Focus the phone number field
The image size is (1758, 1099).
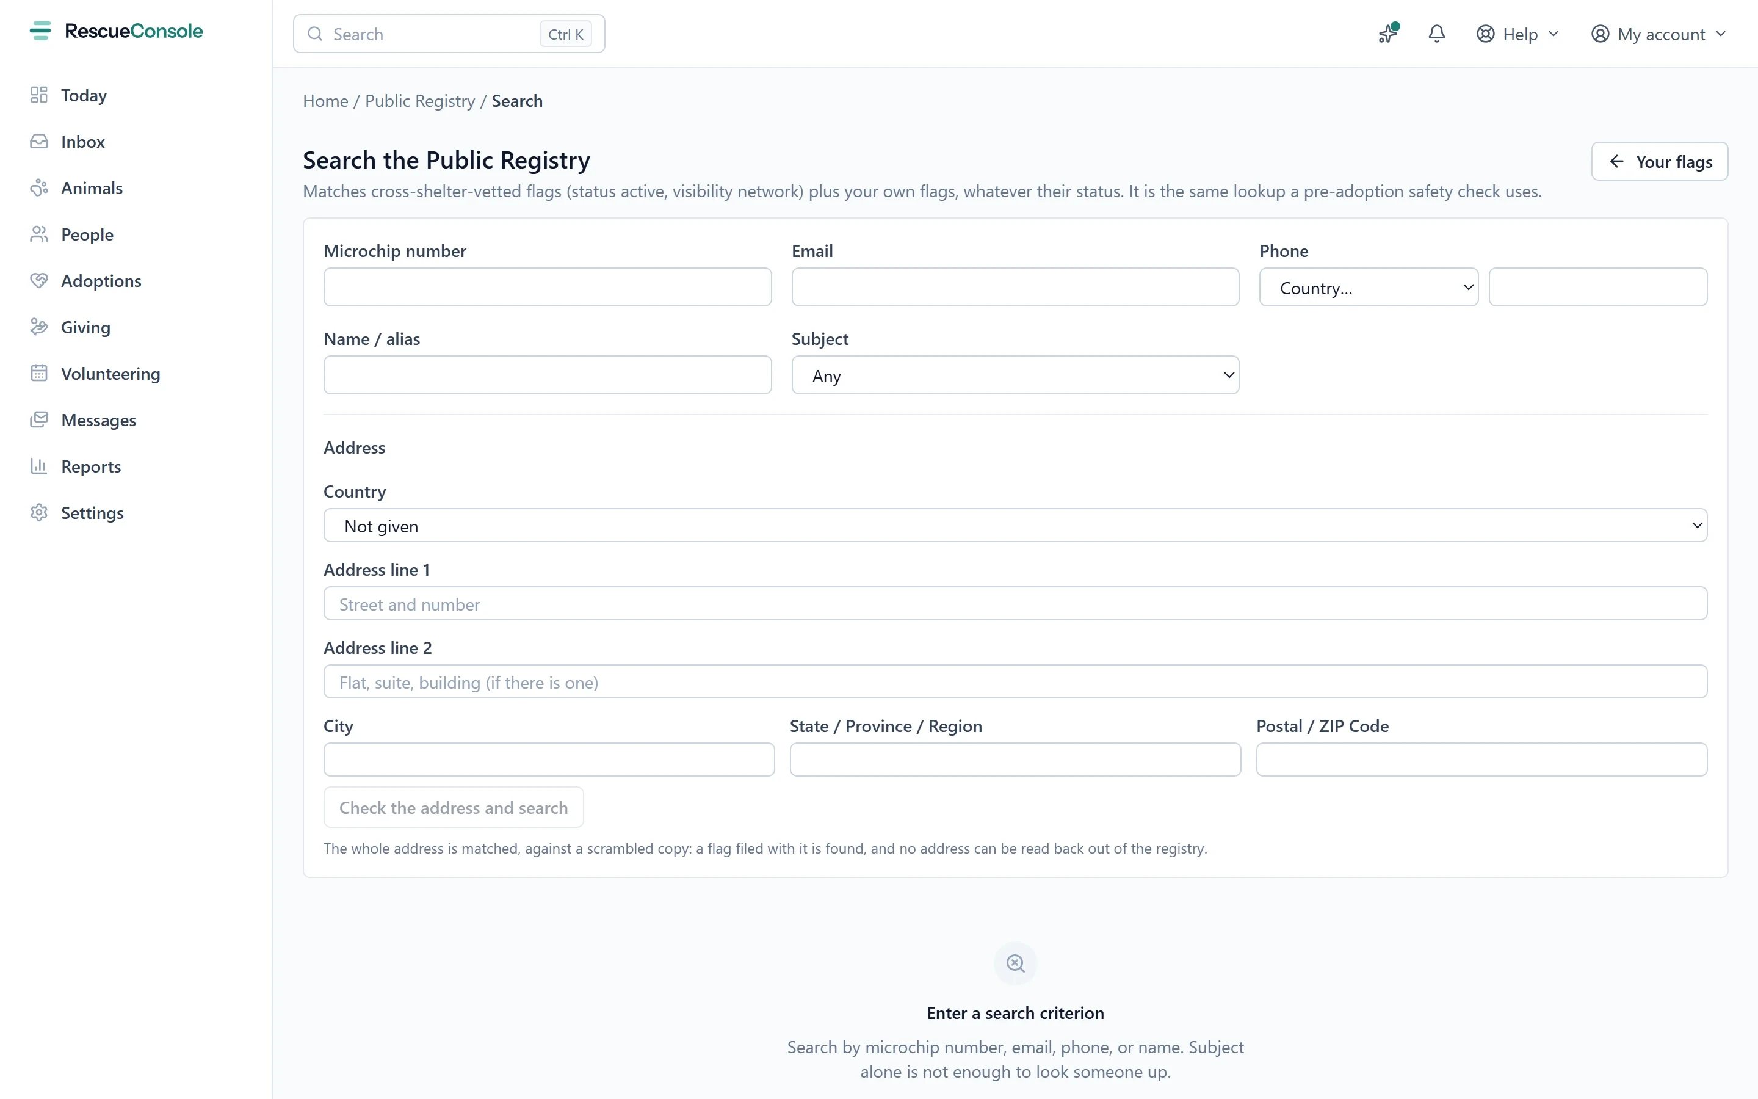pyautogui.click(x=1597, y=287)
